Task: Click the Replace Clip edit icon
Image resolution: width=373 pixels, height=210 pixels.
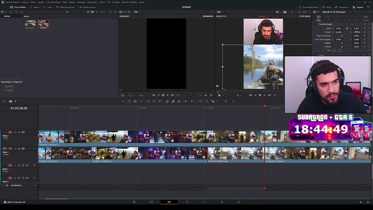Action: 160,101
